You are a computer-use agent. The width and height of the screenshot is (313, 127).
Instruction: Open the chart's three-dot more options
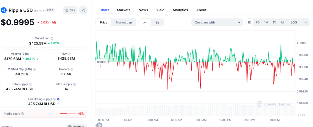(x=305, y=22)
